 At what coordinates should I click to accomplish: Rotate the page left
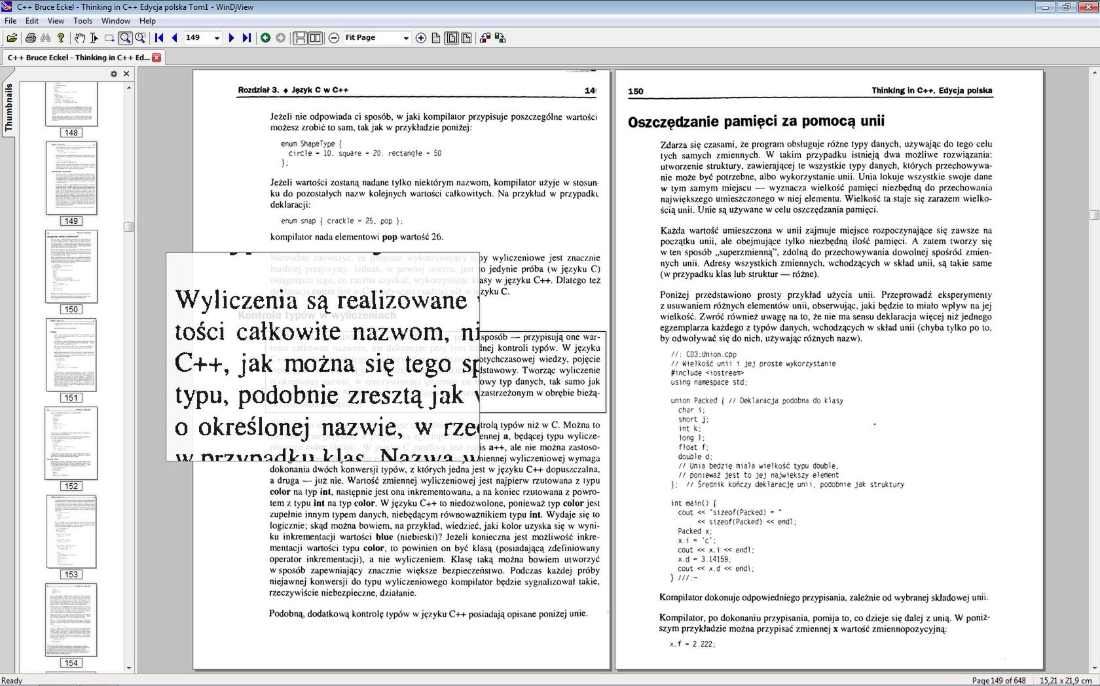pyautogui.click(x=485, y=38)
